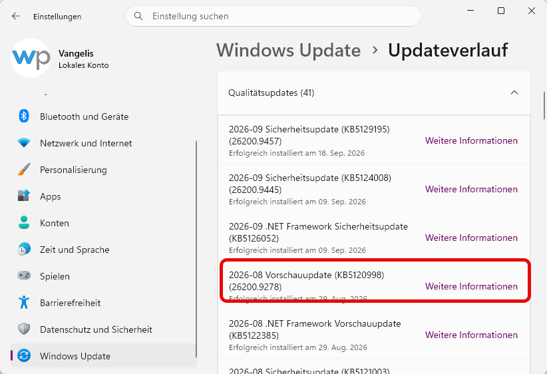The width and height of the screenshot is (547, 374).
Task: Collapse the Qualitätsupdates (41) section
Action: click(x=514, y=93)
